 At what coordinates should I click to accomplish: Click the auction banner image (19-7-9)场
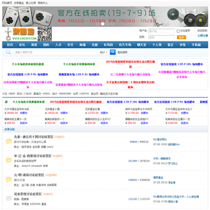[105, 16]
